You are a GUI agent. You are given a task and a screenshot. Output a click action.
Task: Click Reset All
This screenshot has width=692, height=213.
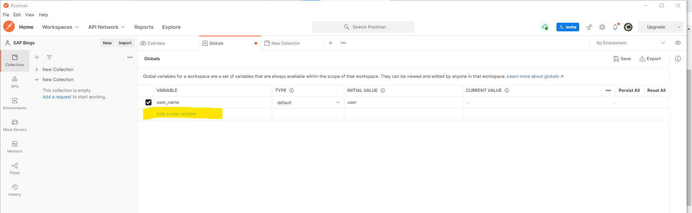pyautogui.click(x=656, y=90)
